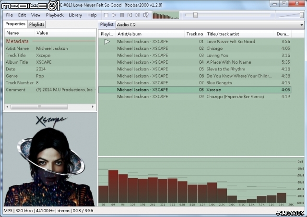
Task: Click the spectrum analyzer visualization
Action: click(x=201, y=182)
